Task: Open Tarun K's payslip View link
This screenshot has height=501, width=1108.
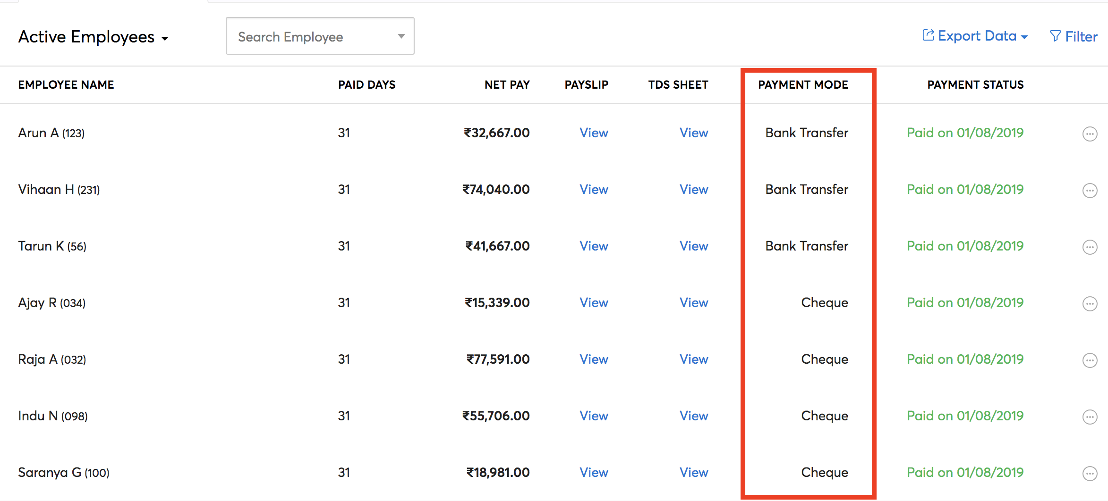Action: tap(594, 246)
